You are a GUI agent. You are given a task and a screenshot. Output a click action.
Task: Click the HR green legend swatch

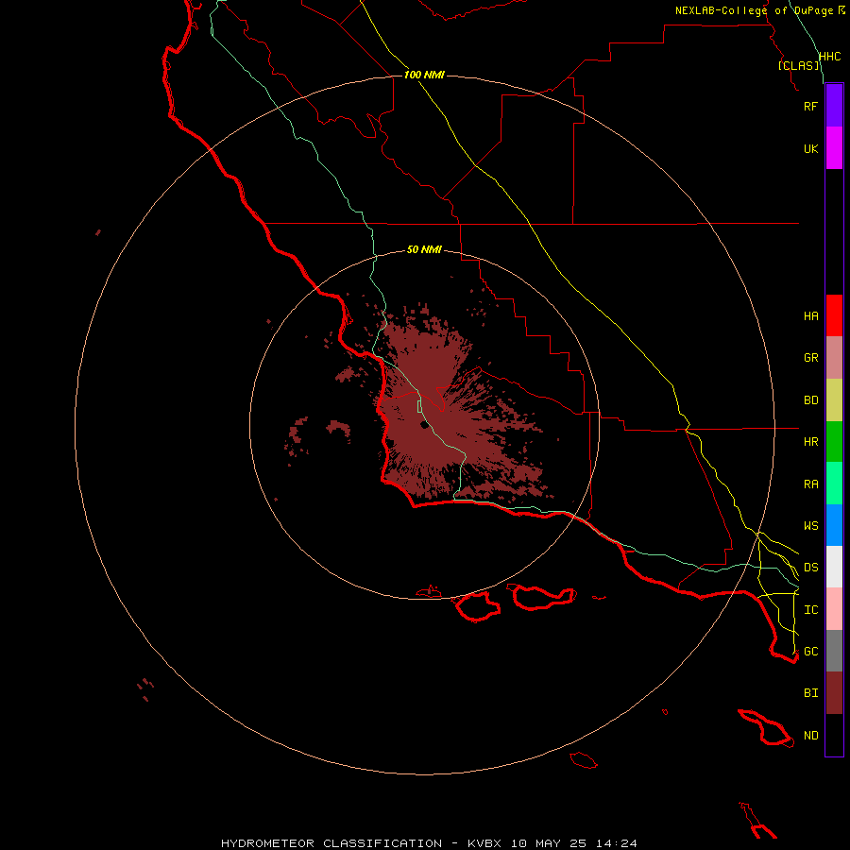(x=834, y=442)
